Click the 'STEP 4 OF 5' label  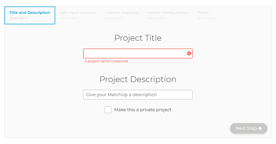[156, 18]
